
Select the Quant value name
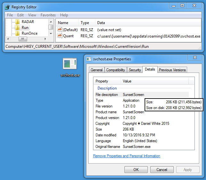tap(68, 36)
